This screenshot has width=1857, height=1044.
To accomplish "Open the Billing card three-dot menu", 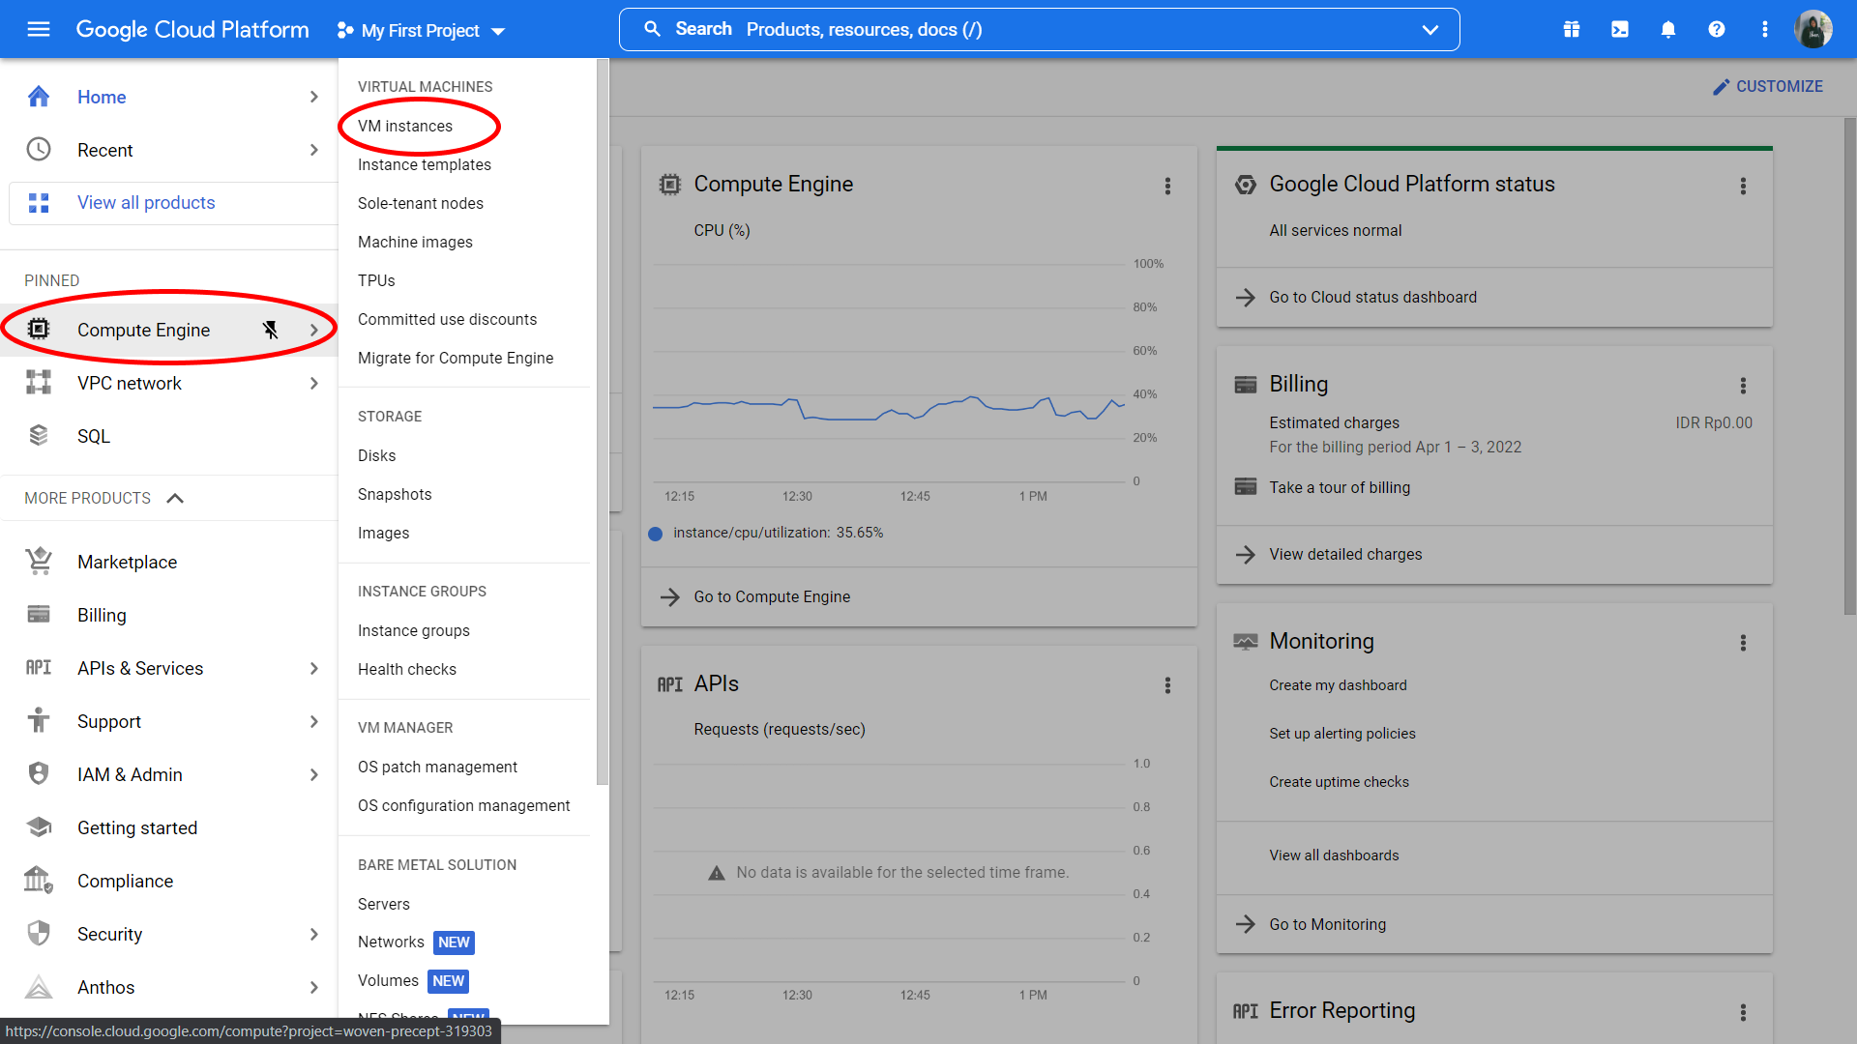I will [x=1743, y=386].
